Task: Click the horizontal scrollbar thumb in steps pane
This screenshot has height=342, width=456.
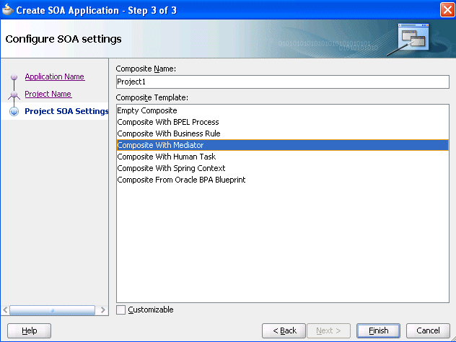Action: click(53, 310)
